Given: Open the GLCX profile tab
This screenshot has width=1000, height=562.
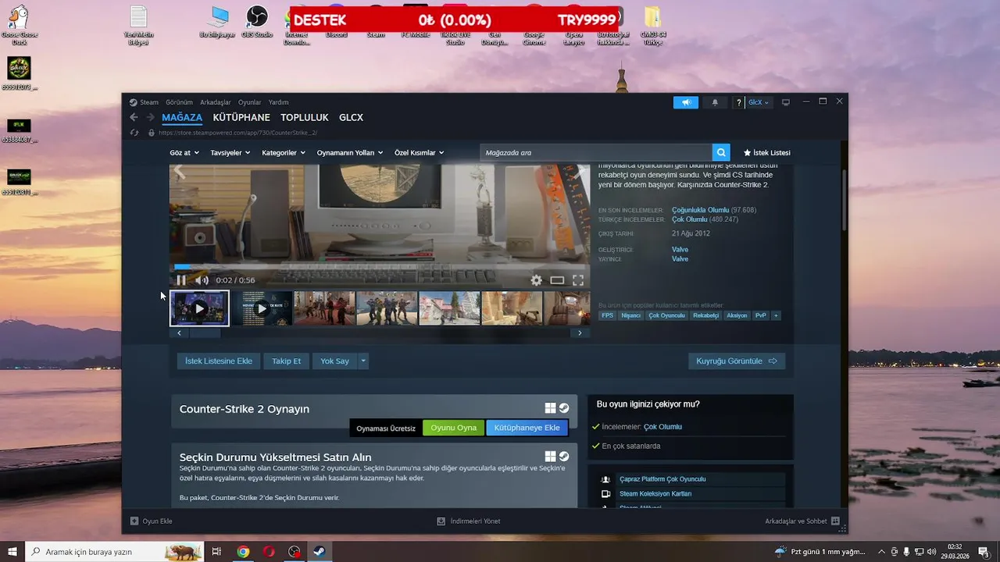Looking at the screenshot, I should point(351,118).
